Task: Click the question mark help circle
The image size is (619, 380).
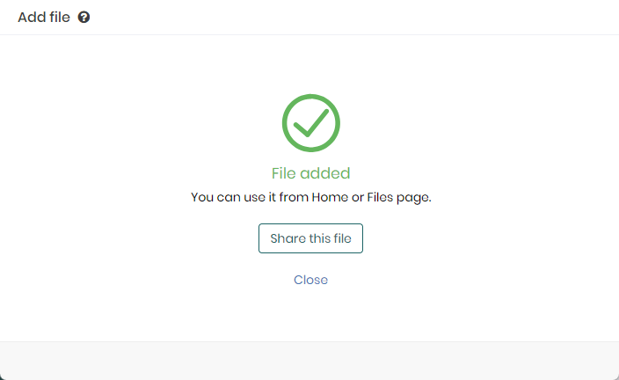Action: pyautogui.click(x=84, y=17)
